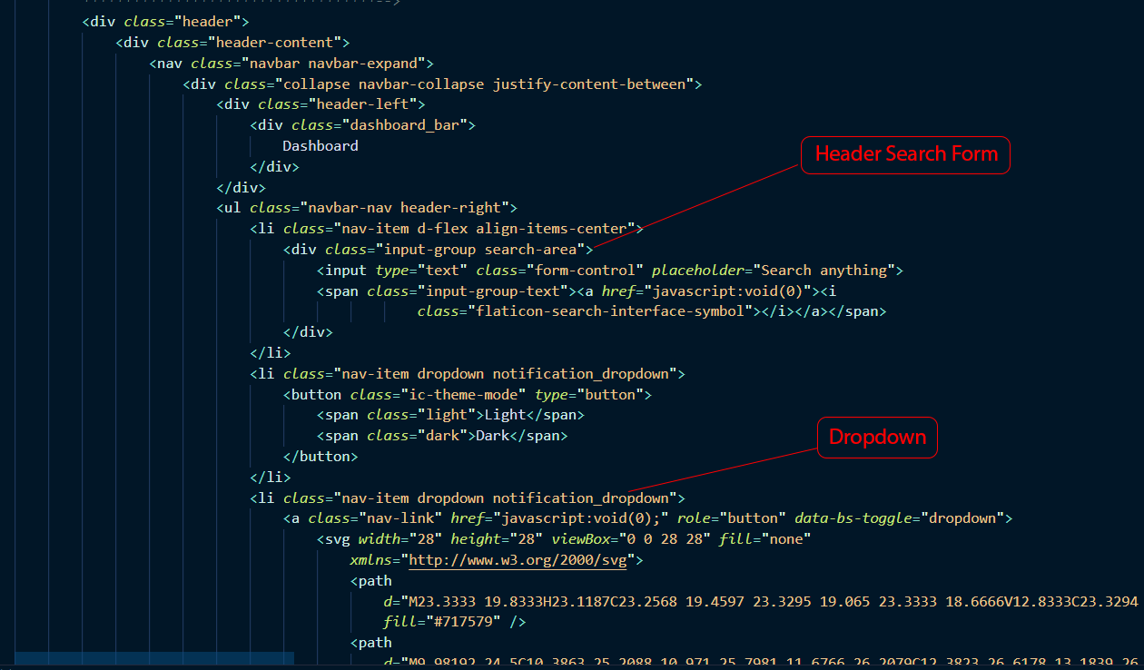
Task: Click the red 'Header Search Form' annotation label
Action: point(905,155)
